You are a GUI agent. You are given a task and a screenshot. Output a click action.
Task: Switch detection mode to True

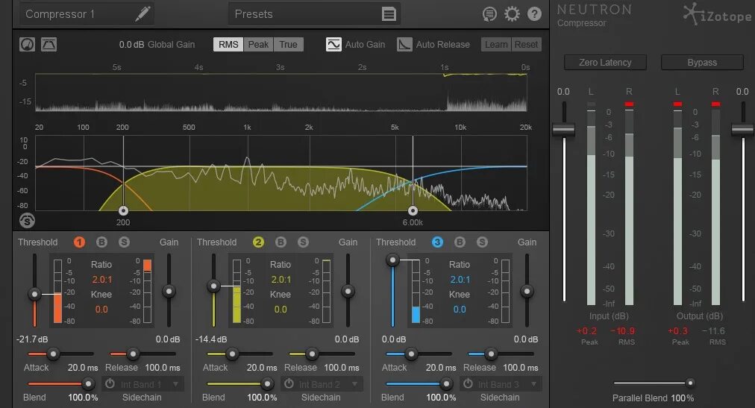coord(289,44)
